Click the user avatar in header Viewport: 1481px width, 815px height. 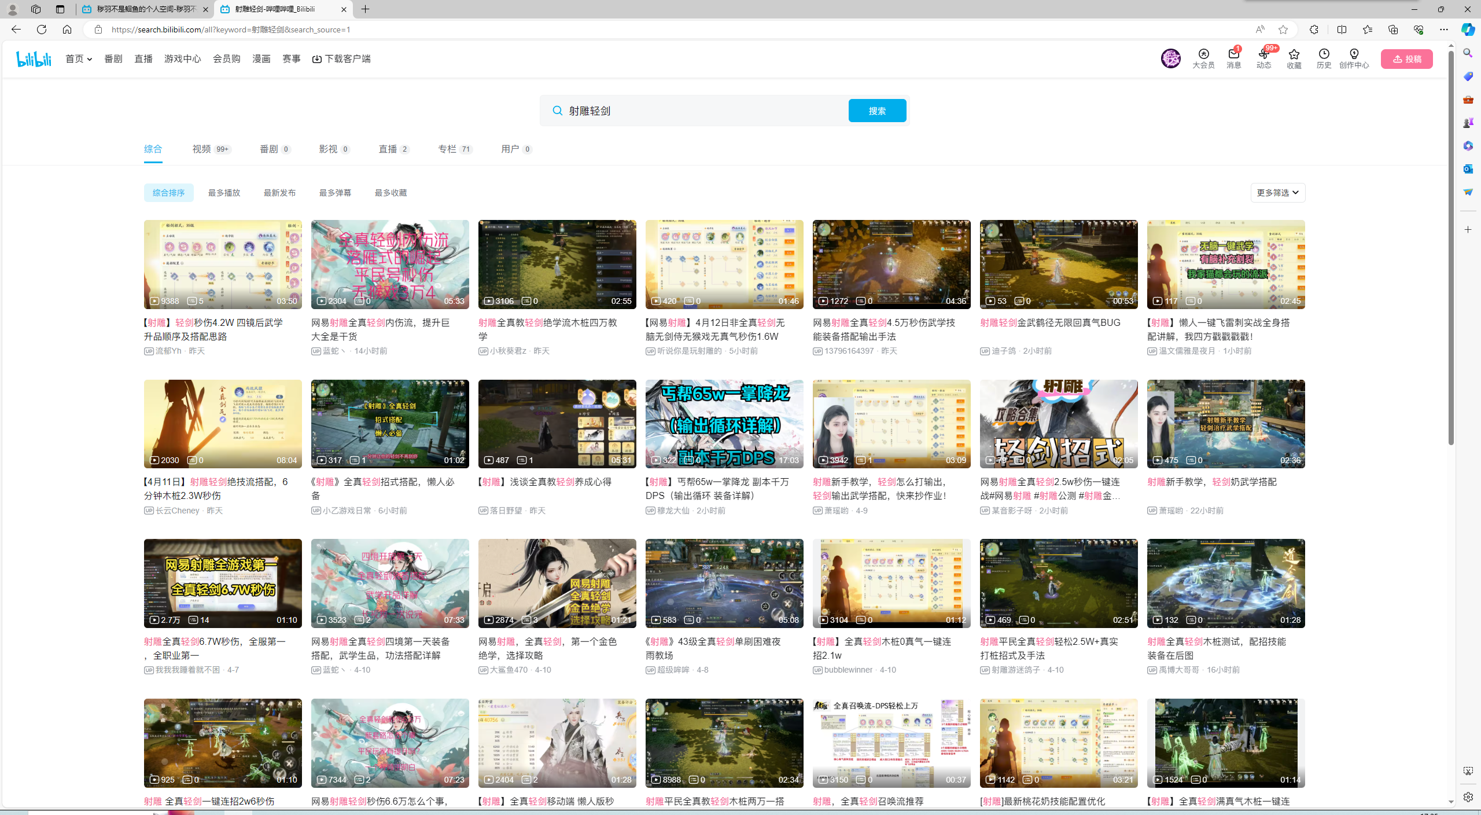point(1170,58)
